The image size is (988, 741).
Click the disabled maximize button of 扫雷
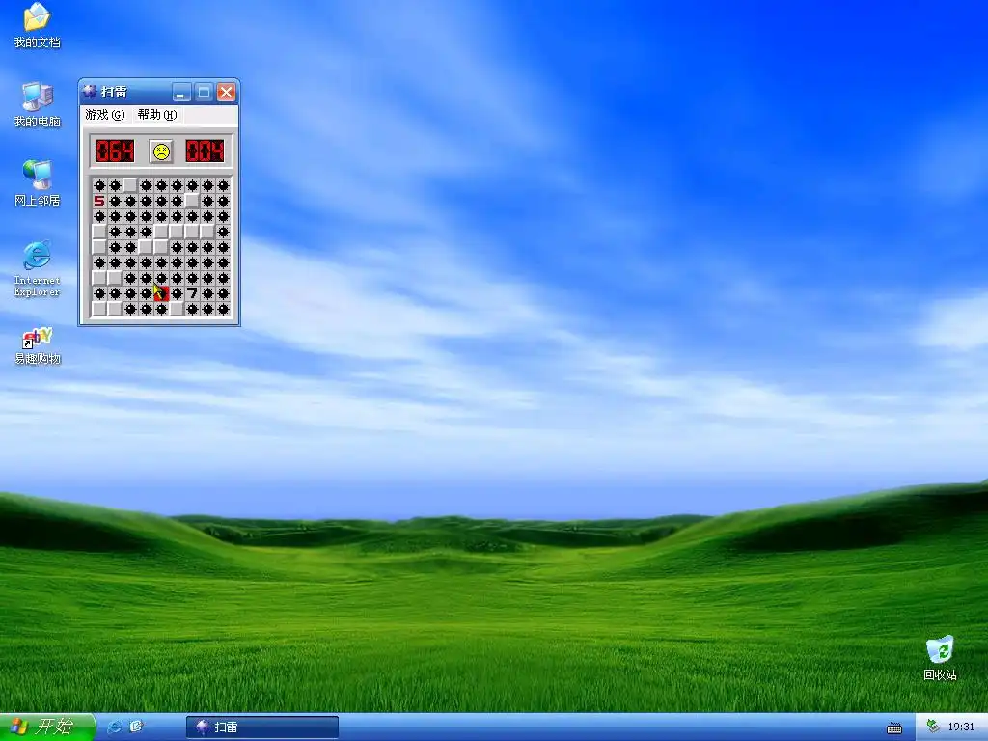(204, 93)
